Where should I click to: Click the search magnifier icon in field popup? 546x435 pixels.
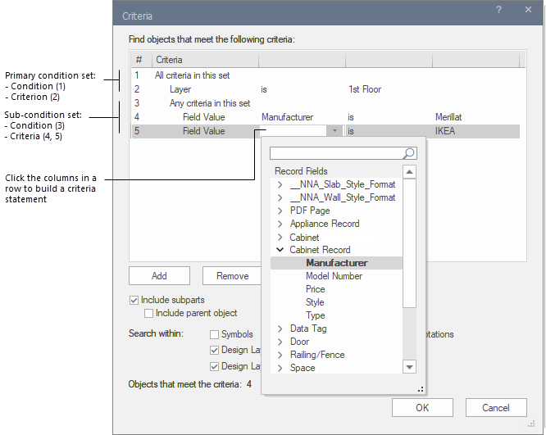pos(409,153)
